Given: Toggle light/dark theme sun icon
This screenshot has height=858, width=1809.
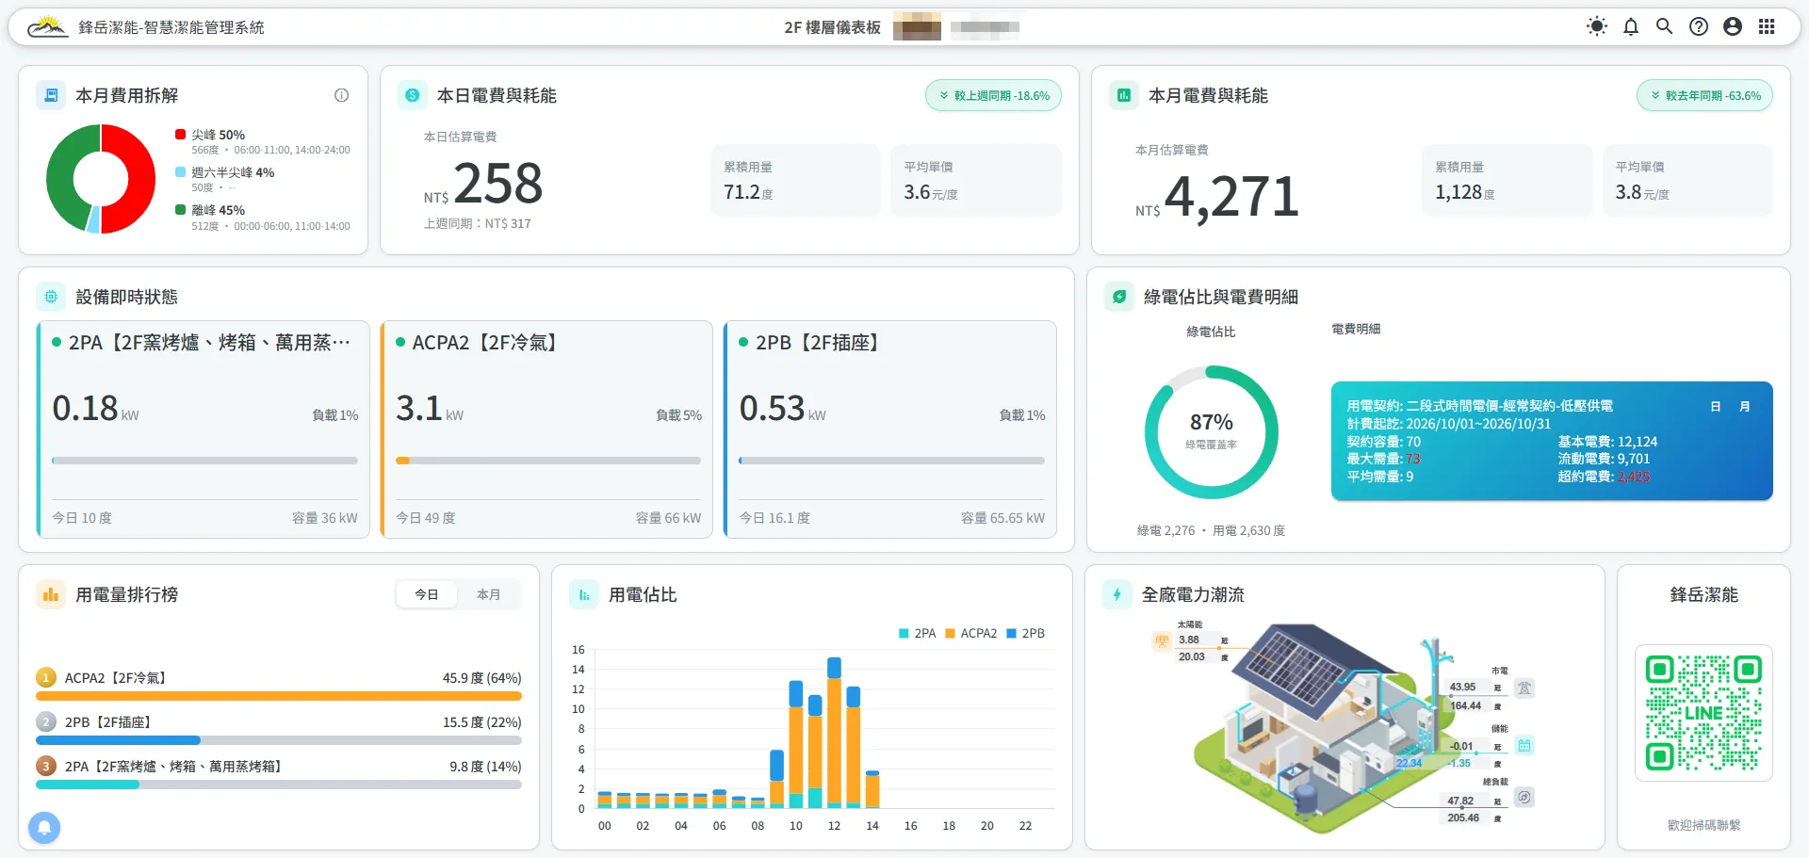Looking at the screenshot, I should pos(1596,26).
